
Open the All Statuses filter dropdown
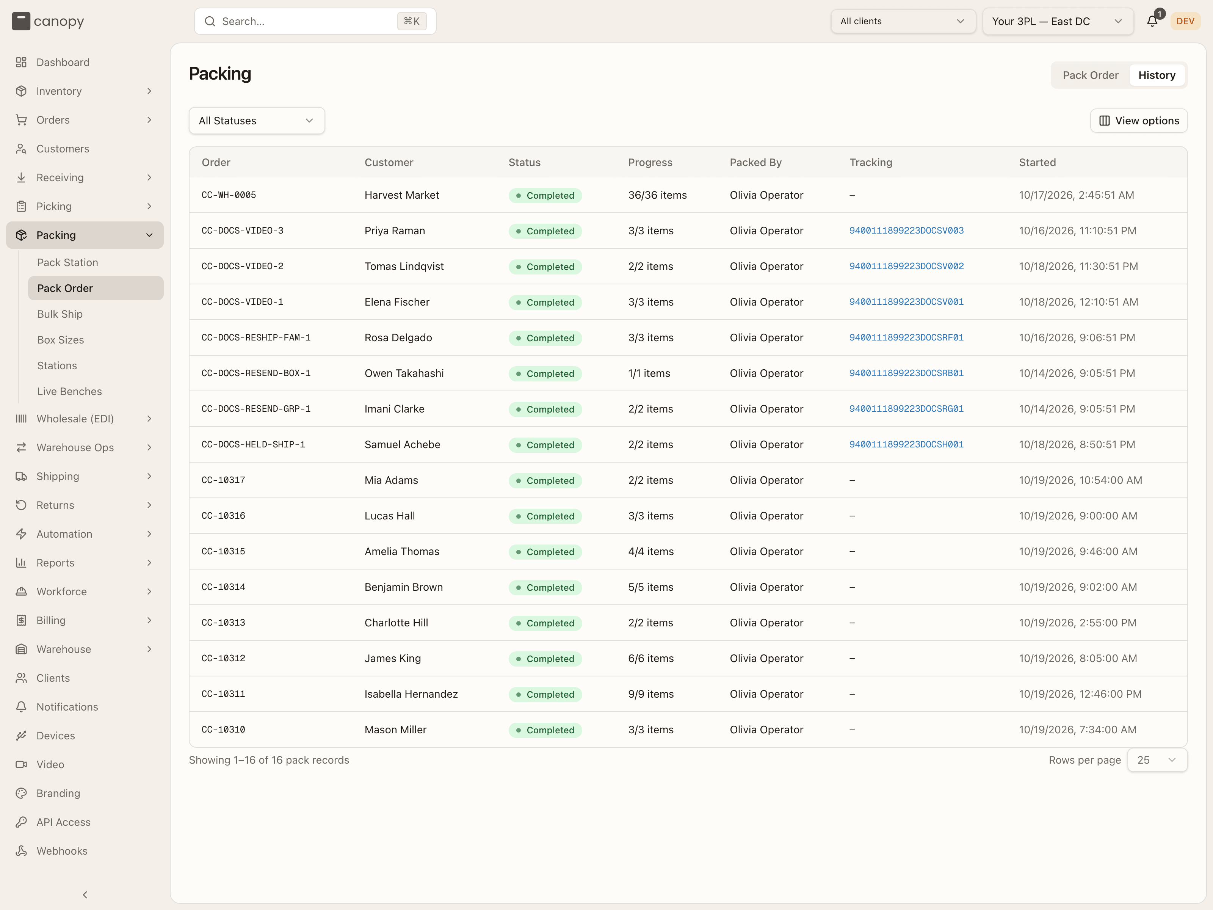click(257, 121)
